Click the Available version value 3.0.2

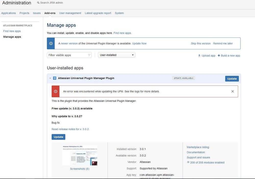point(143,156)
